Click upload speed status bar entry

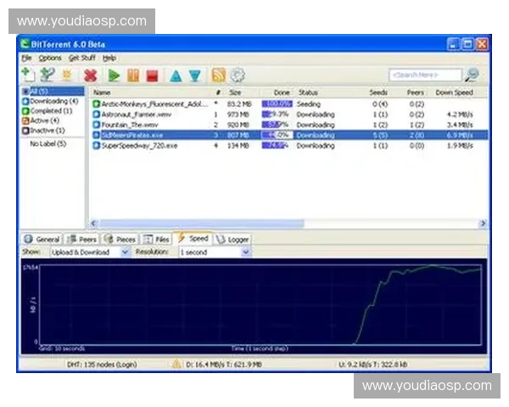click(x=373, y=365)
